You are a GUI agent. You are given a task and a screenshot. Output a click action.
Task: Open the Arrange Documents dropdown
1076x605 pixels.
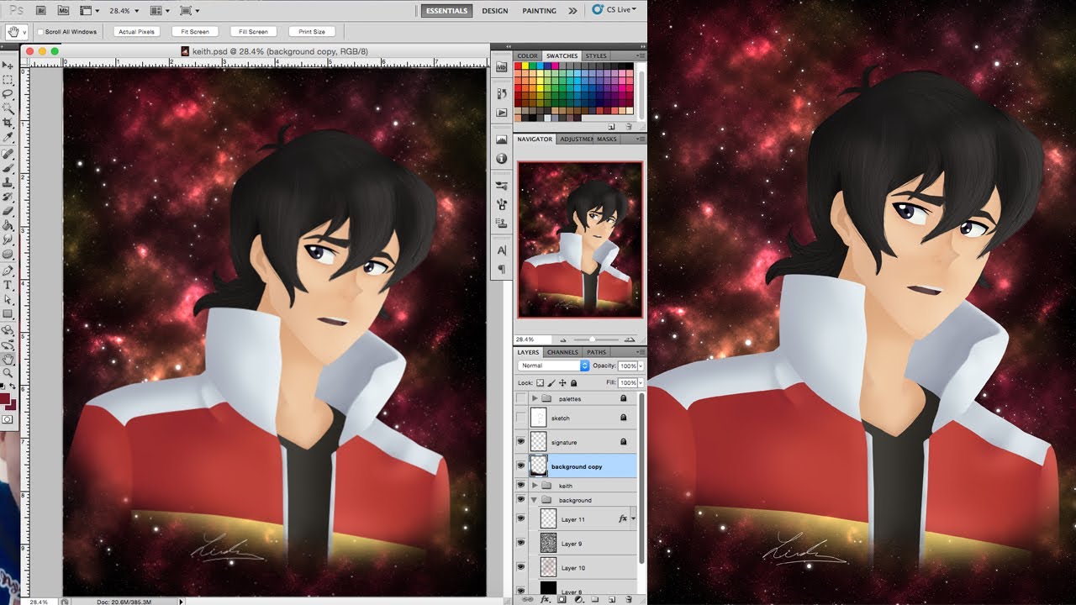click(159, 11)
